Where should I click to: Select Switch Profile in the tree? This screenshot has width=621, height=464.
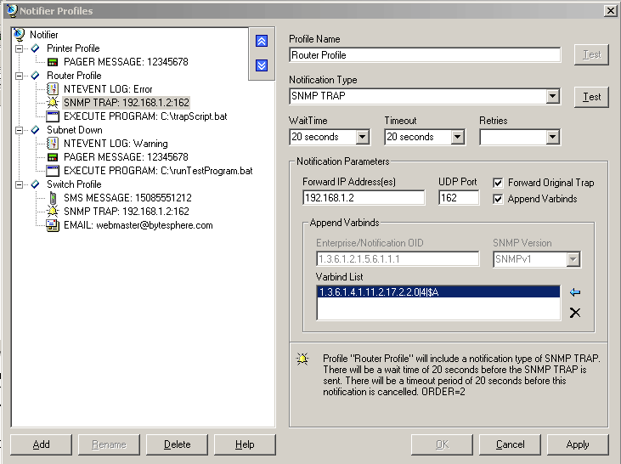[x=74, y=184]
